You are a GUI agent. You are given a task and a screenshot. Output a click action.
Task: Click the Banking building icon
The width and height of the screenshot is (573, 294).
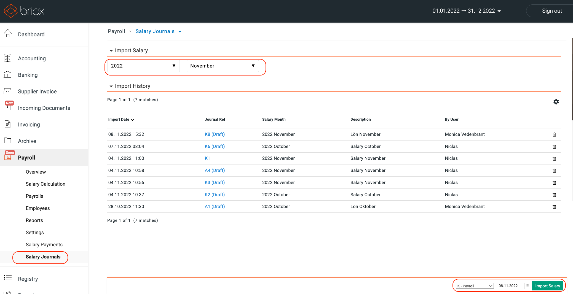[x=7, y=74]
